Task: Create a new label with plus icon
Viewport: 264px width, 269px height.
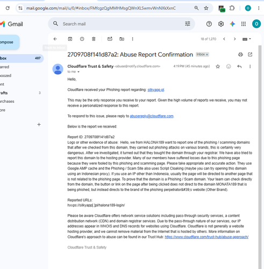Action: pyautogui.click(x=39, y=124)
